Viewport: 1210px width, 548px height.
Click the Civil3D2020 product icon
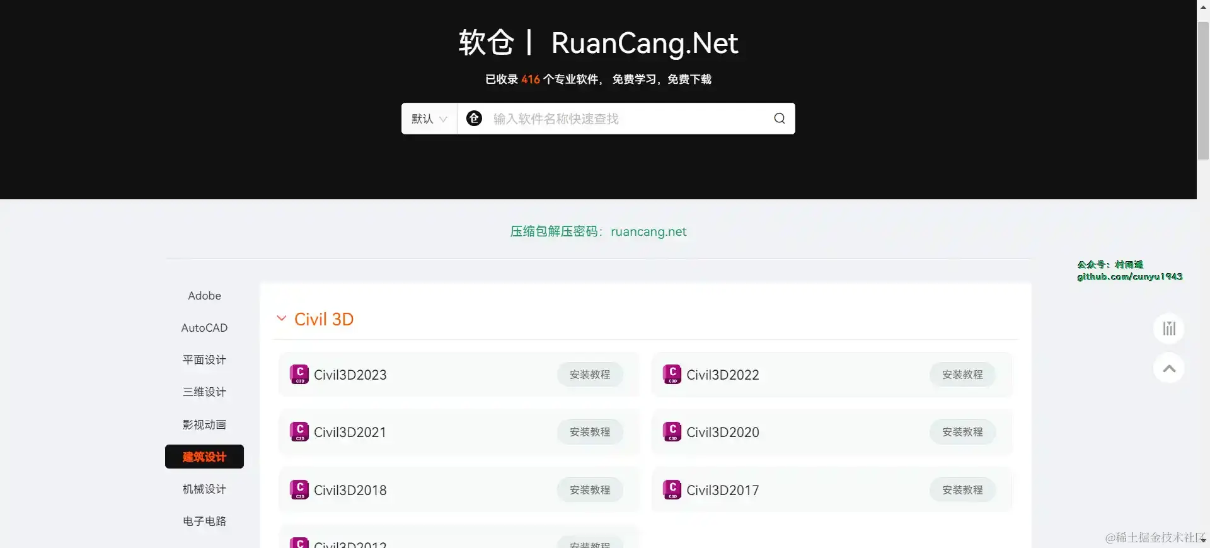672,432
